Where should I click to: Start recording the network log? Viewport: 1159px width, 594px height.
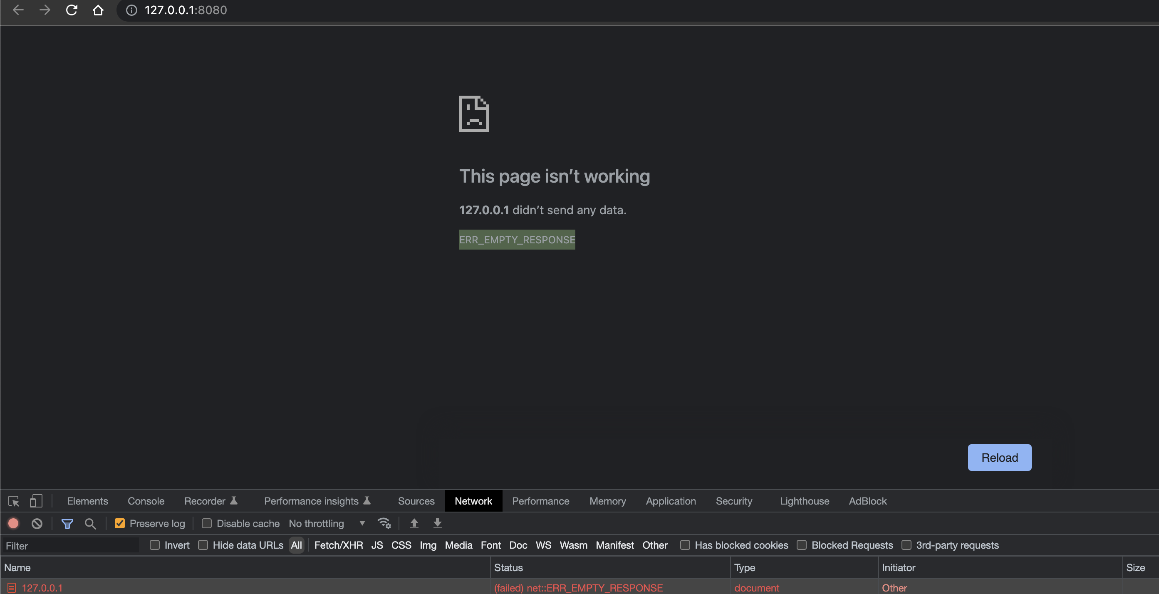click(13, 523)
